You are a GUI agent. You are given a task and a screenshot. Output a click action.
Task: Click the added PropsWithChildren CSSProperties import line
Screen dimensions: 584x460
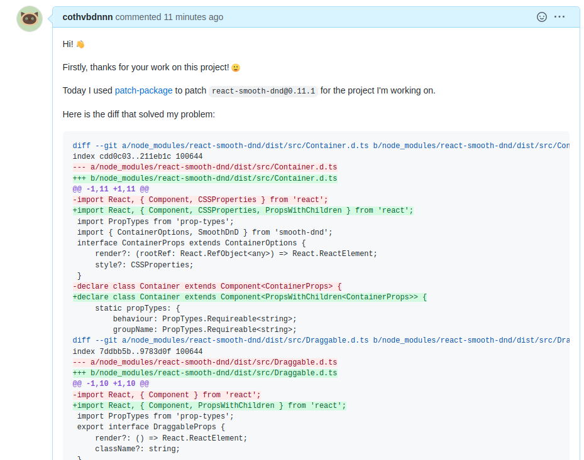243,210
